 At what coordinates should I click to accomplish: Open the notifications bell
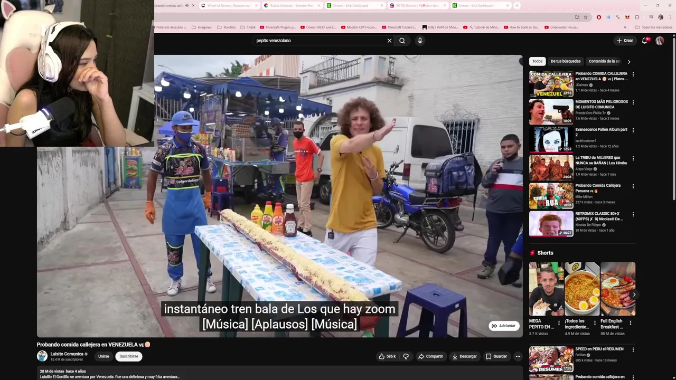pos(645,41)
